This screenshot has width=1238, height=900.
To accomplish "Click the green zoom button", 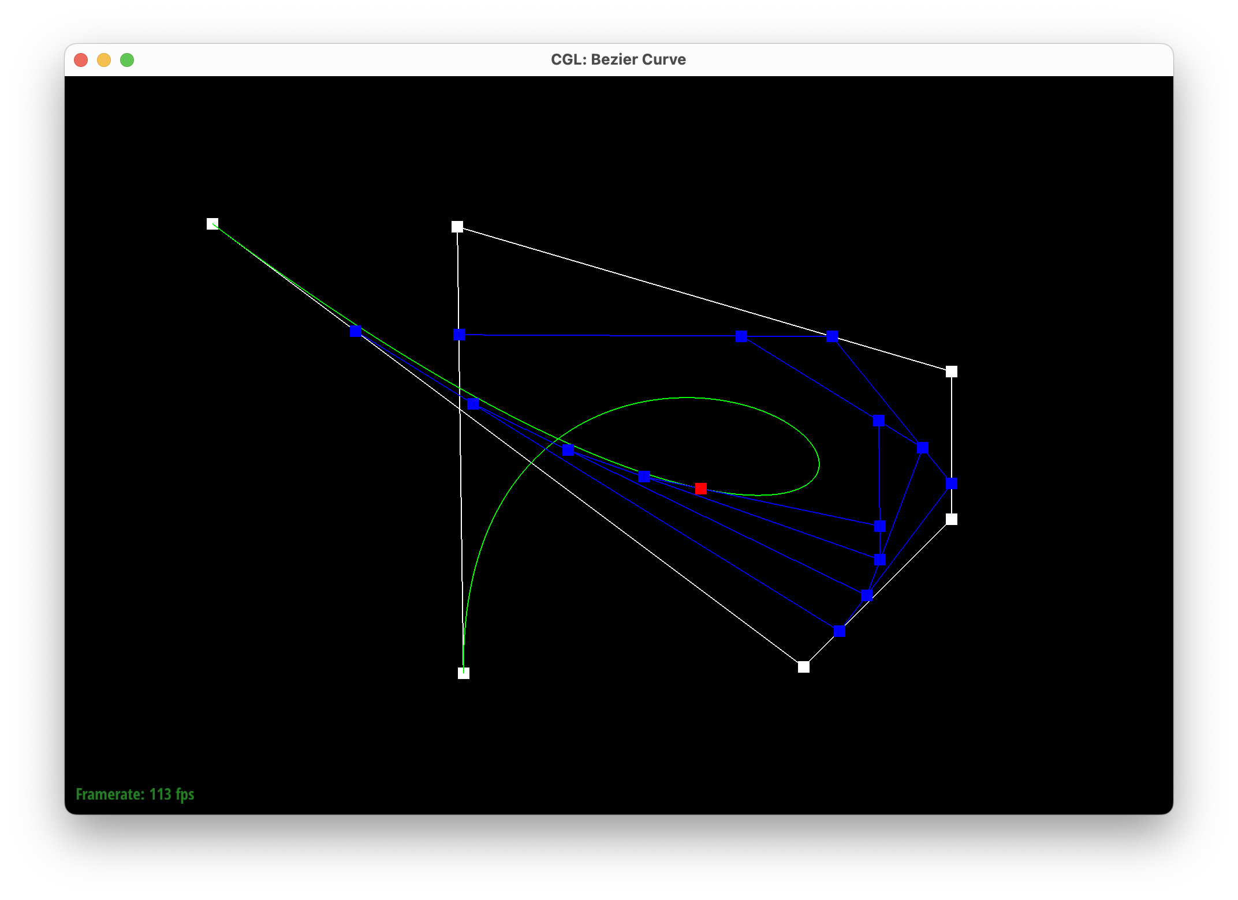I will tap(127, 59).
